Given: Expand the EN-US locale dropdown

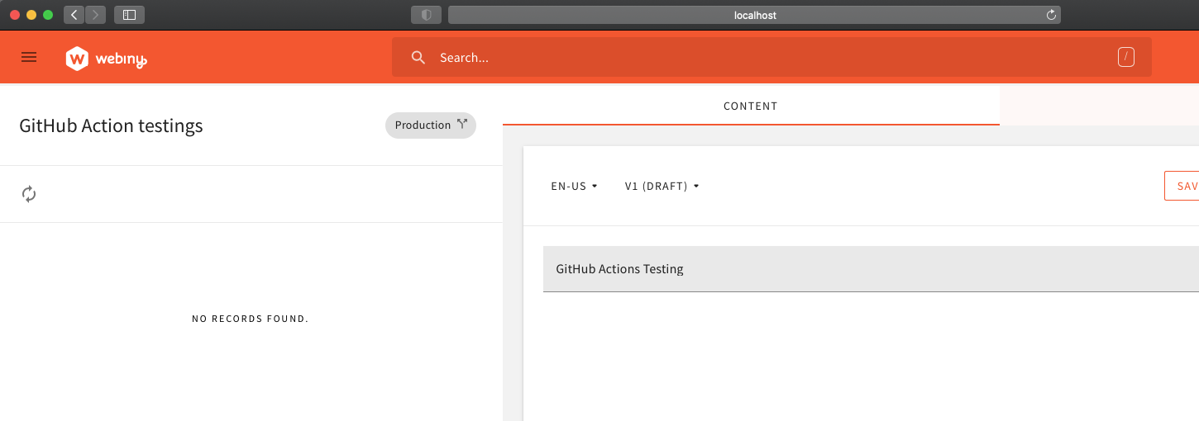Looking at the screenshot, I should coord(574,186).
